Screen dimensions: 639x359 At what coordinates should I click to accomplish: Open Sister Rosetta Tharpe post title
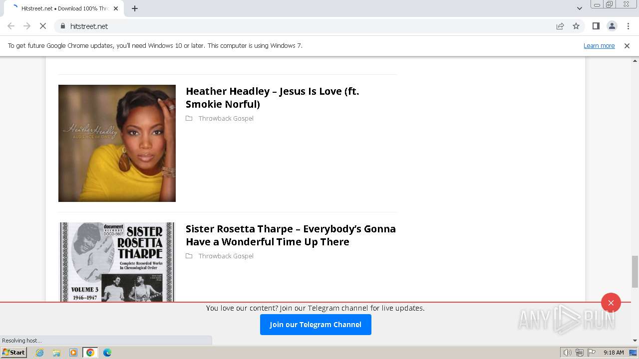(291, 235)
